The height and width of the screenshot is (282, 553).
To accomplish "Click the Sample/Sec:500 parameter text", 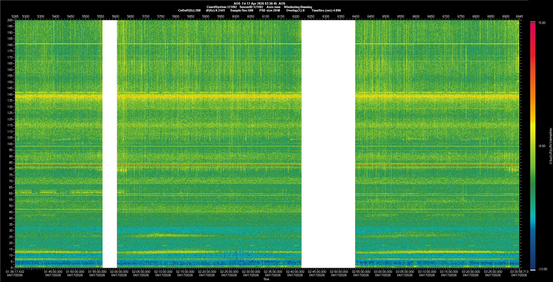I will [x=242, y=10].
